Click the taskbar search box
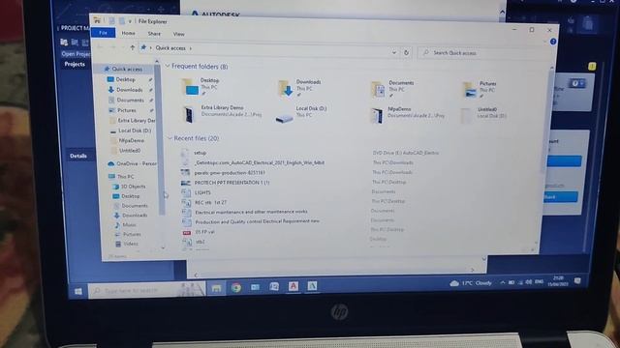 tap(147, 290)
